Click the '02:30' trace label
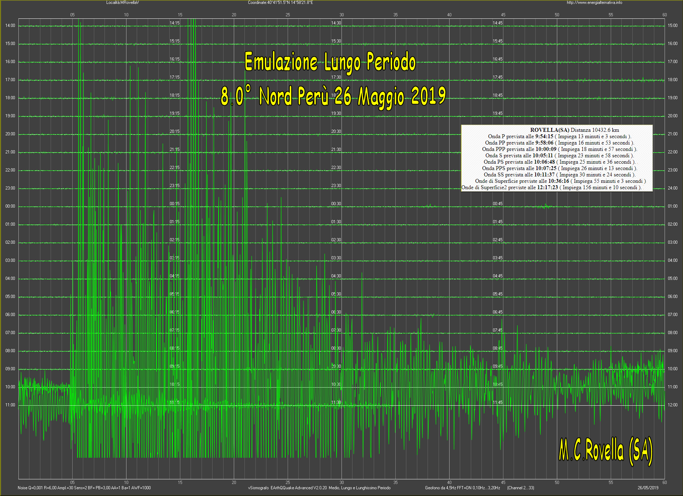This screenshot has width=683, height=496. tap(336, 240)
